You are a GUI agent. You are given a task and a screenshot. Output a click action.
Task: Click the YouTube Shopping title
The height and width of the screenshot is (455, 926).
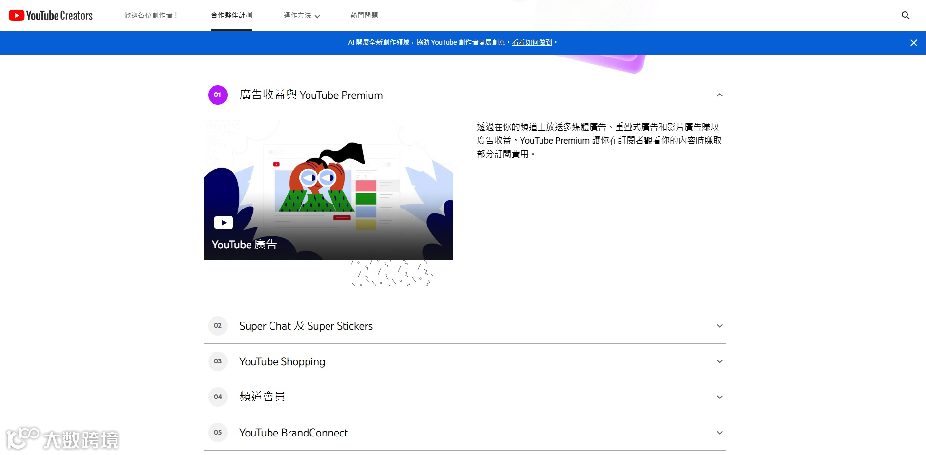click(282, 361)
